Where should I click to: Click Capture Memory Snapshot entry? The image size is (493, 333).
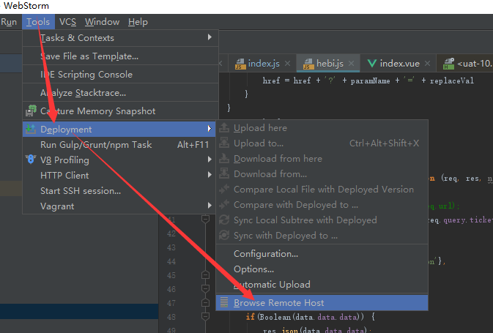120,111
